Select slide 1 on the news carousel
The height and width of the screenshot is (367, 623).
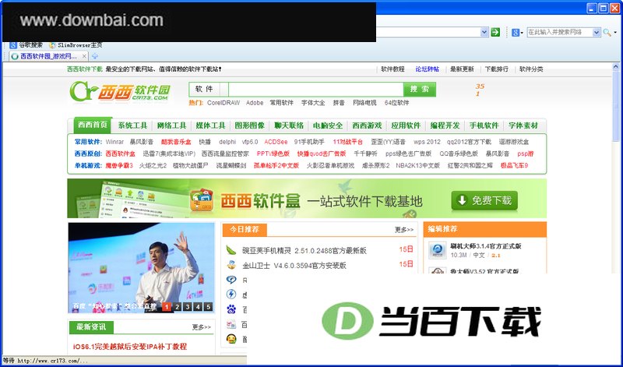click(167, 306)
